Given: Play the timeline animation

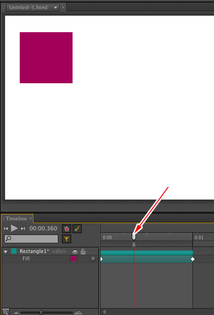Looking at the screenshot, I should point(14,228).
